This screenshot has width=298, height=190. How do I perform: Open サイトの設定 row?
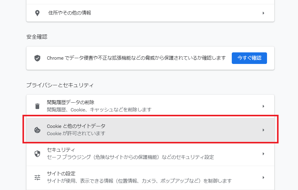(x=150, y=178)
